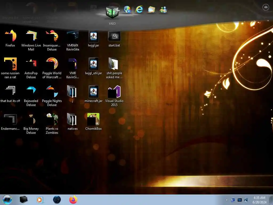
Task: Click the Show desktop strip at taskbar end
Action: [271, 200]
